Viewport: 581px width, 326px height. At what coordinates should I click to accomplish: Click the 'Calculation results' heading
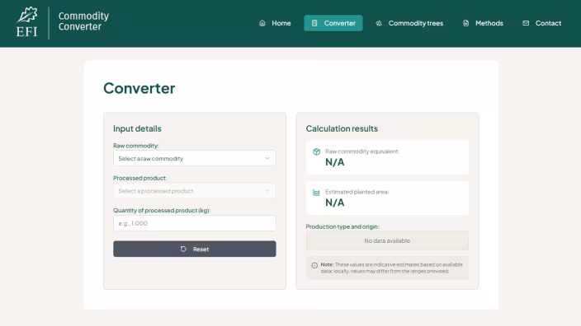[342, 128]
